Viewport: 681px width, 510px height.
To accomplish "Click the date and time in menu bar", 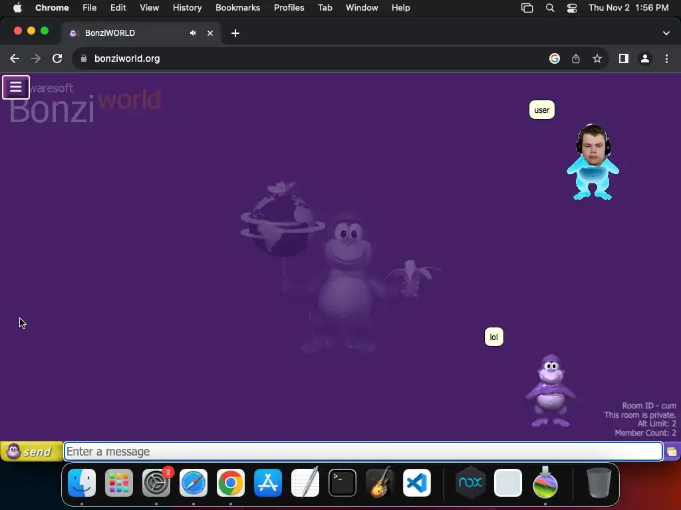I will click(x=628, y=7).
